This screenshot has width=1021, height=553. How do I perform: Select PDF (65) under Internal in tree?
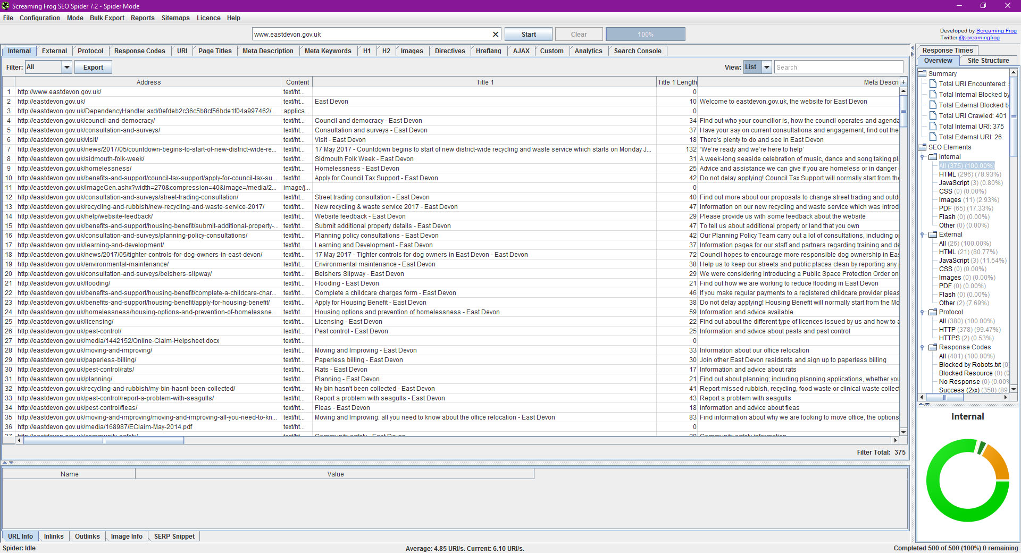(x=966, y=208)
